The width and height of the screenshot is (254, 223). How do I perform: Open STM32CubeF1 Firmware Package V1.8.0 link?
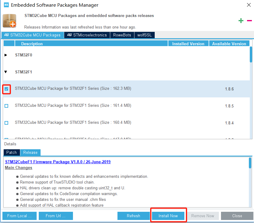58,162
